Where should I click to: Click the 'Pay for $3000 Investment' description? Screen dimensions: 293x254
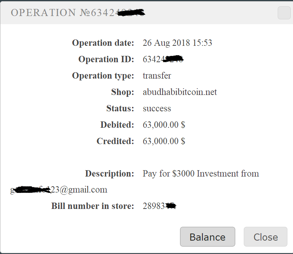(201, 174)
